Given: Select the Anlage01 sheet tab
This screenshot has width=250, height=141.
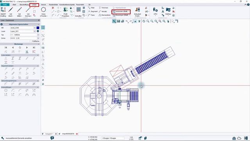Looking at the screenshot, I should click(49, 134).
